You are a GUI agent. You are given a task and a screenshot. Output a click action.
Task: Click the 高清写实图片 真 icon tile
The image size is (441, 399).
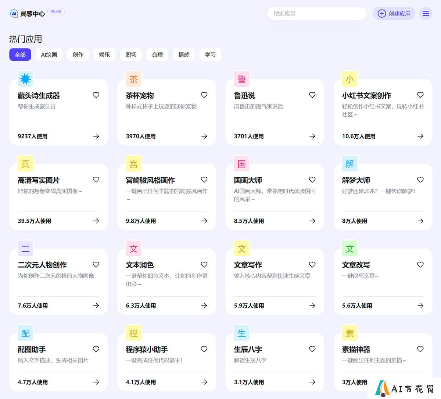25,163
